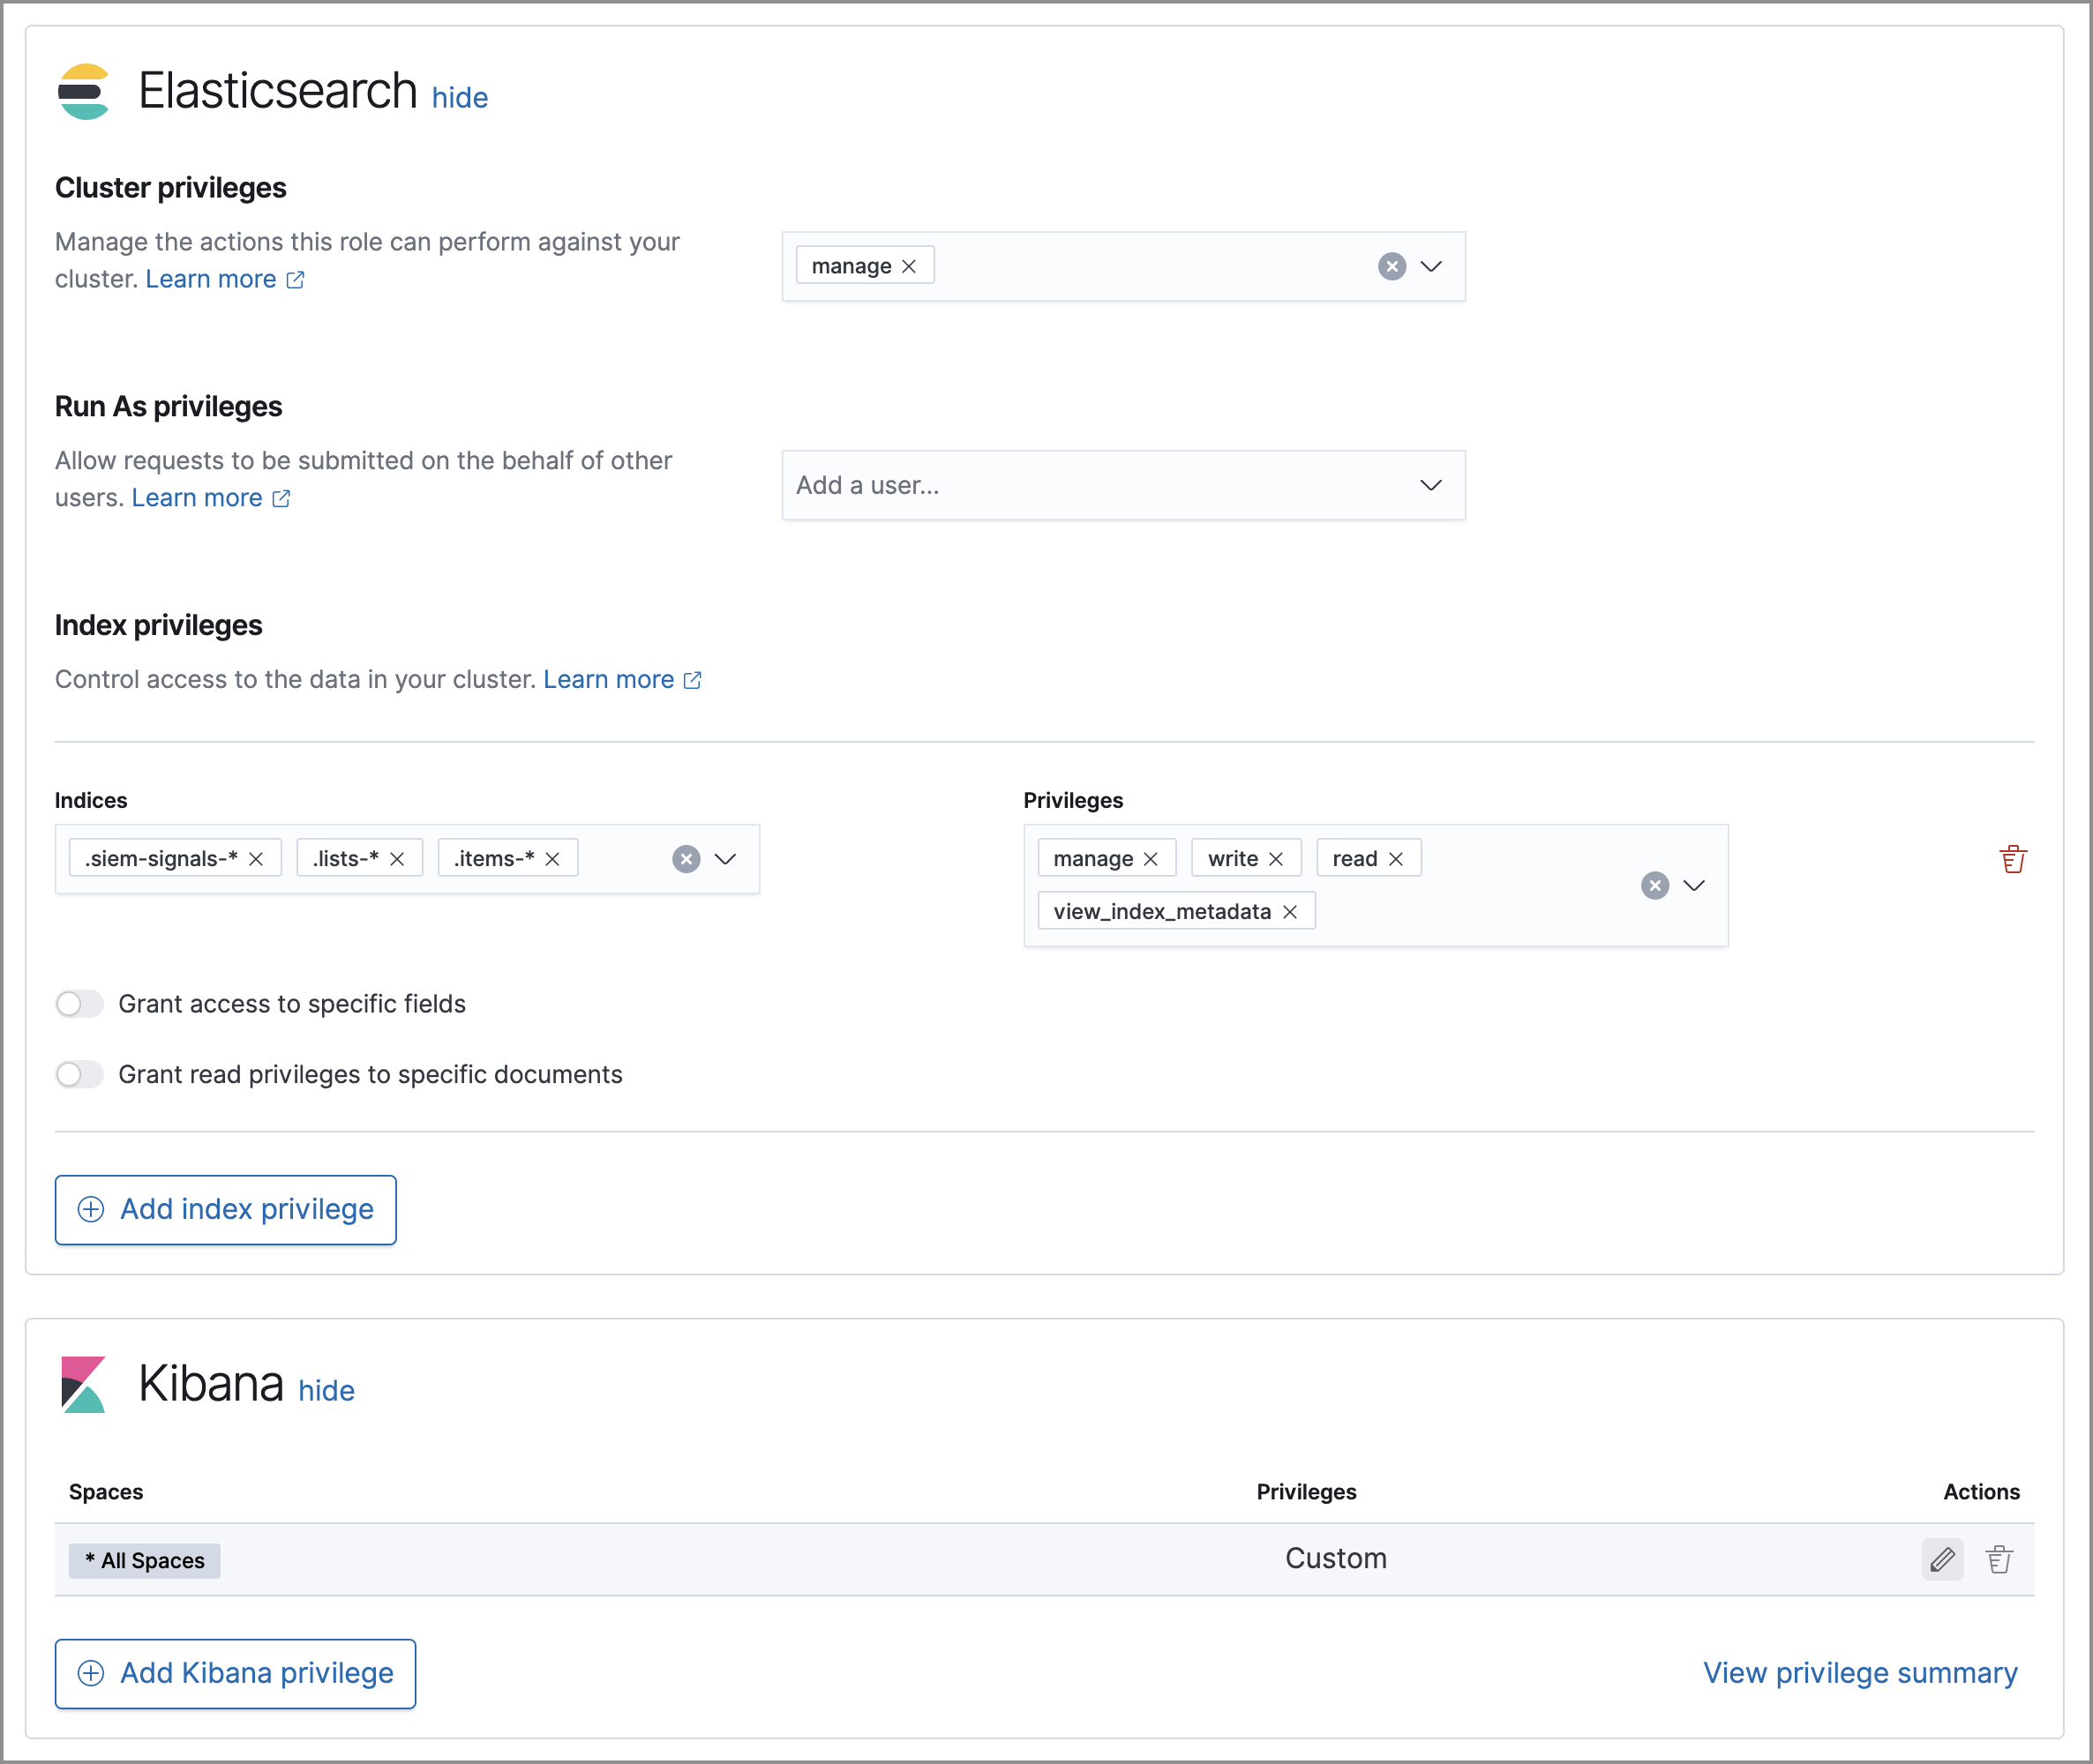This screenshot has height=1764, width=2093.
Task: Delete the index privilege row
Action: 2012,859
